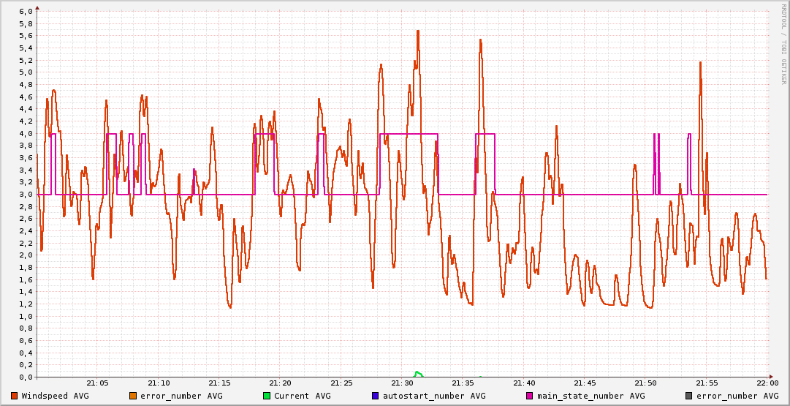Click the green Current AVG legend swatch
Image resolution: width=790 pixels, height=406 pixels.
coord(267,396)
